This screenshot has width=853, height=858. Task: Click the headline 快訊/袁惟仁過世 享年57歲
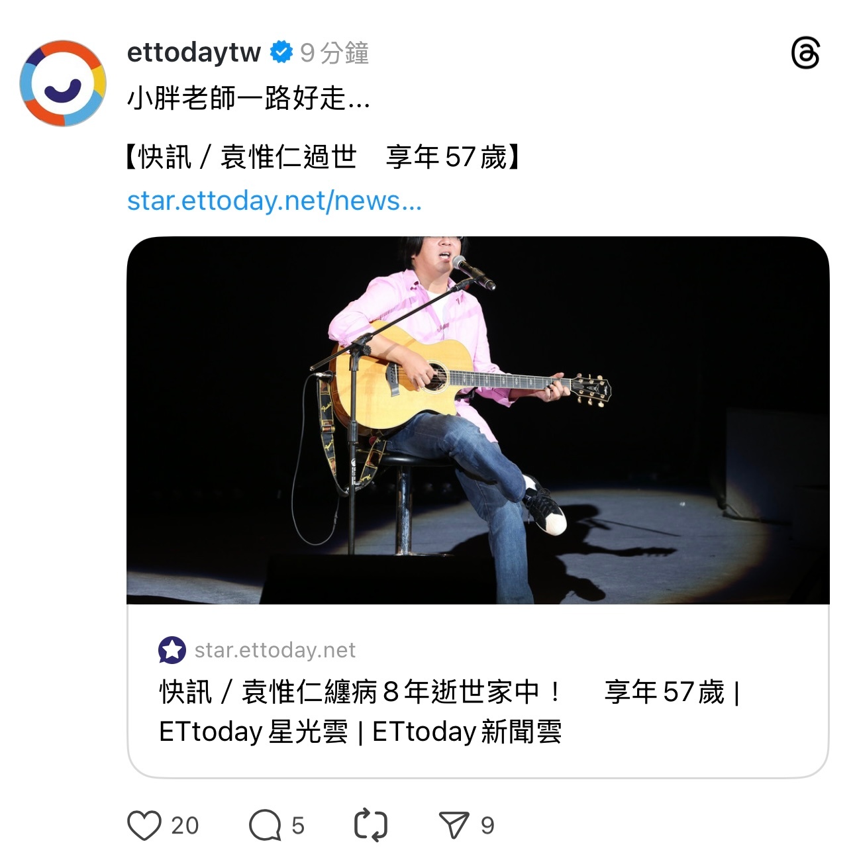click(x=323, y=158)
